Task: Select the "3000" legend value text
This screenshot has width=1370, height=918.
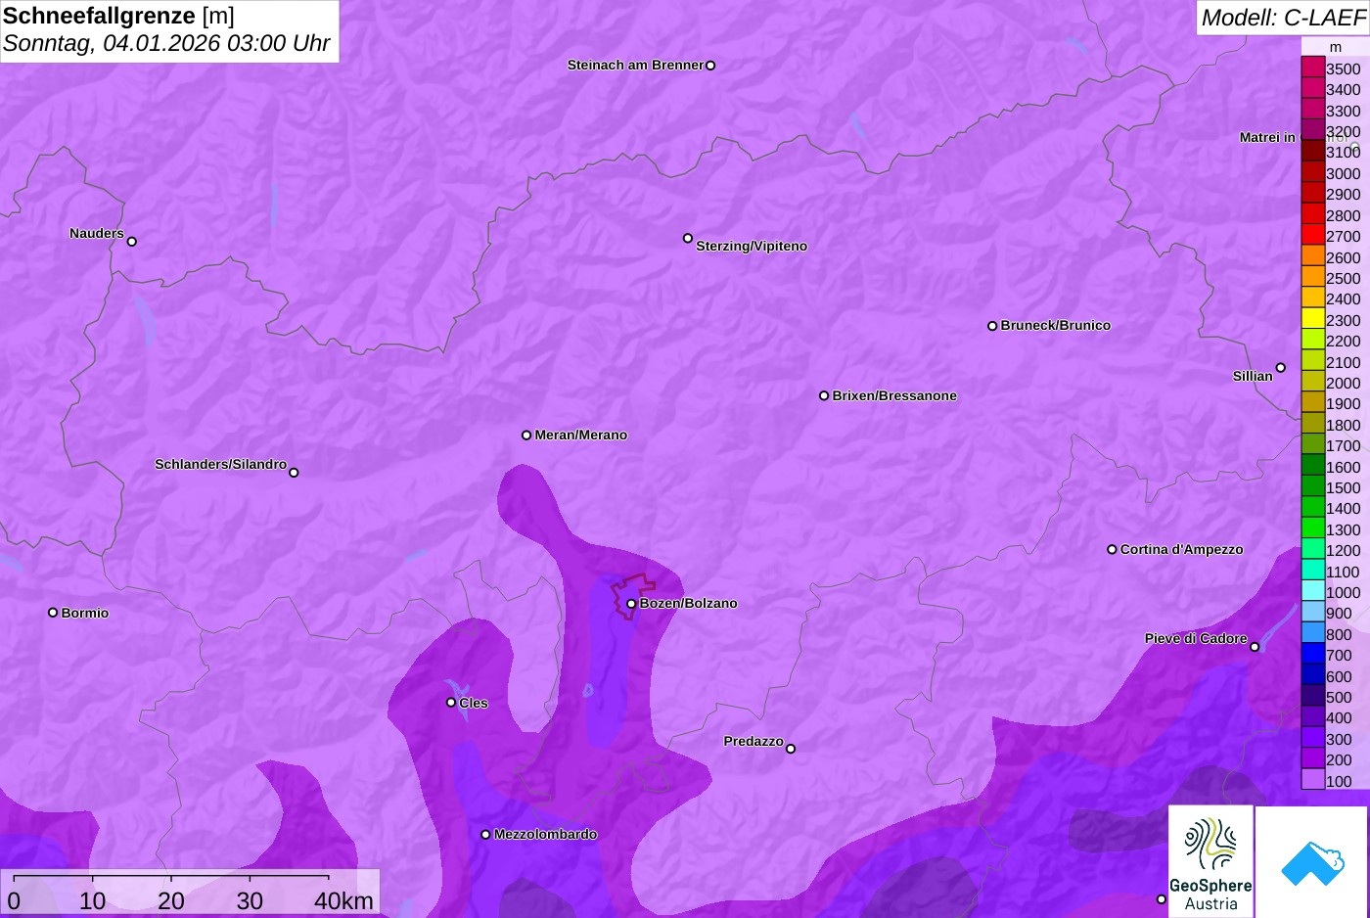Action: click(1344, 173)
